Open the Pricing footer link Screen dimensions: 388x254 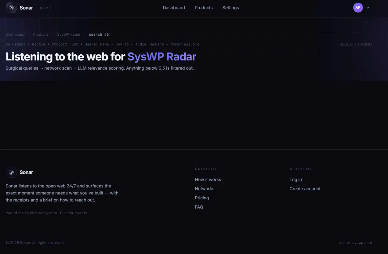pyautogui.click(x=202, y=198)
